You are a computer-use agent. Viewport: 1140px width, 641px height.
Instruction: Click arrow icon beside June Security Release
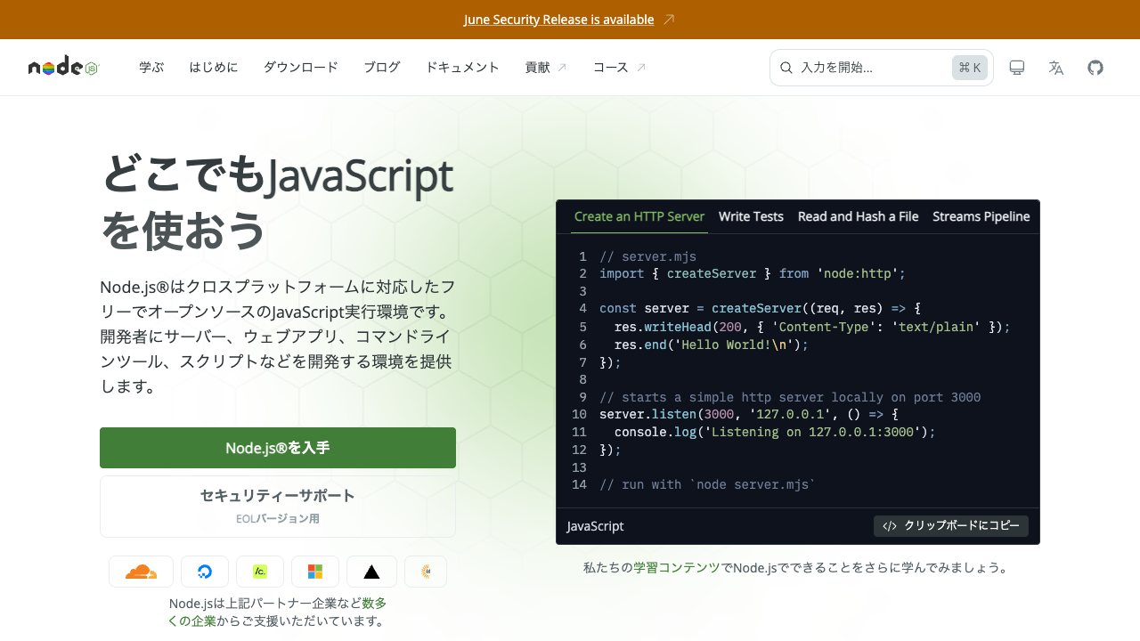(670, 20)
